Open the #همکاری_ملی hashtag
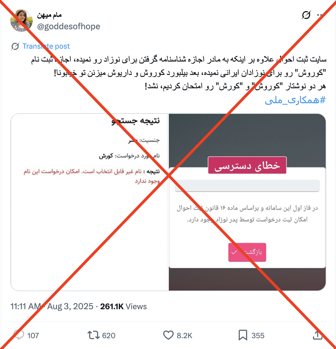This screenshot has width=336, height=349. tap(295, 100)
